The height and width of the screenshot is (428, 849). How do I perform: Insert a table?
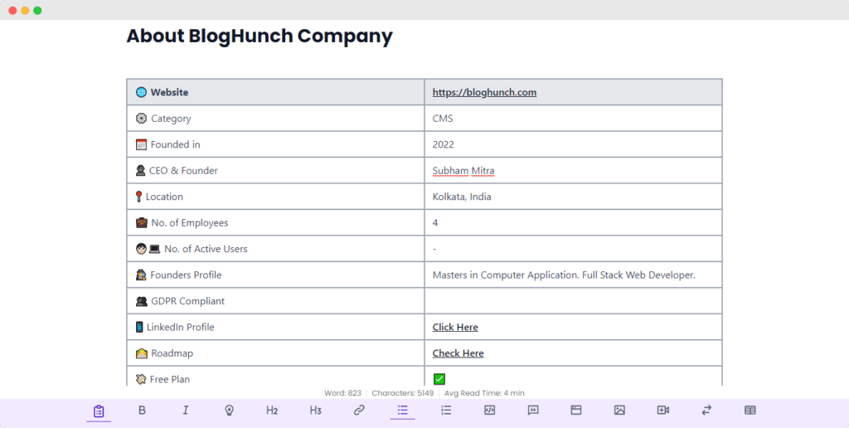[x=750, y=410]
